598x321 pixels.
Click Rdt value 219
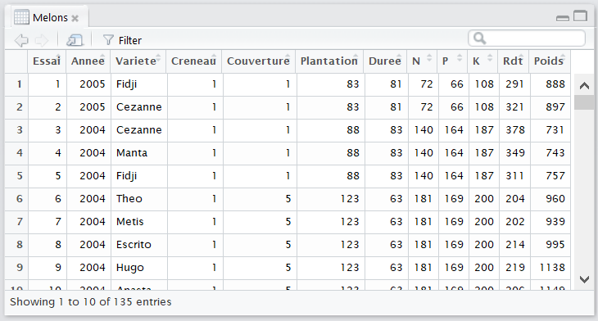coord(515,267)
